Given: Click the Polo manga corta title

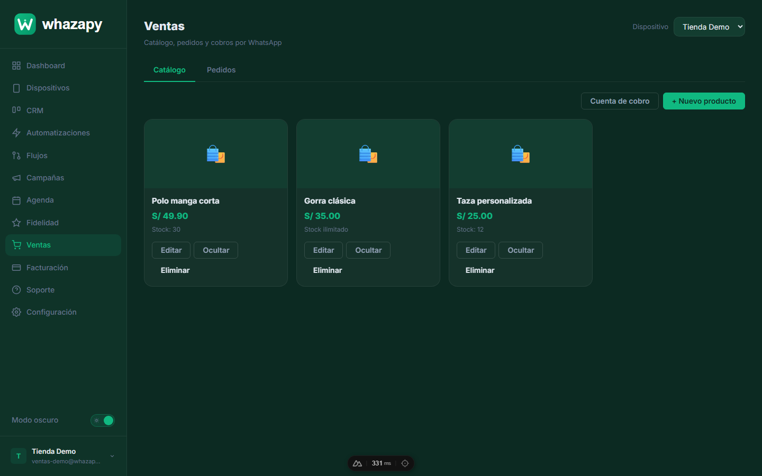Looking at the screenshot, I should point(185,201).
